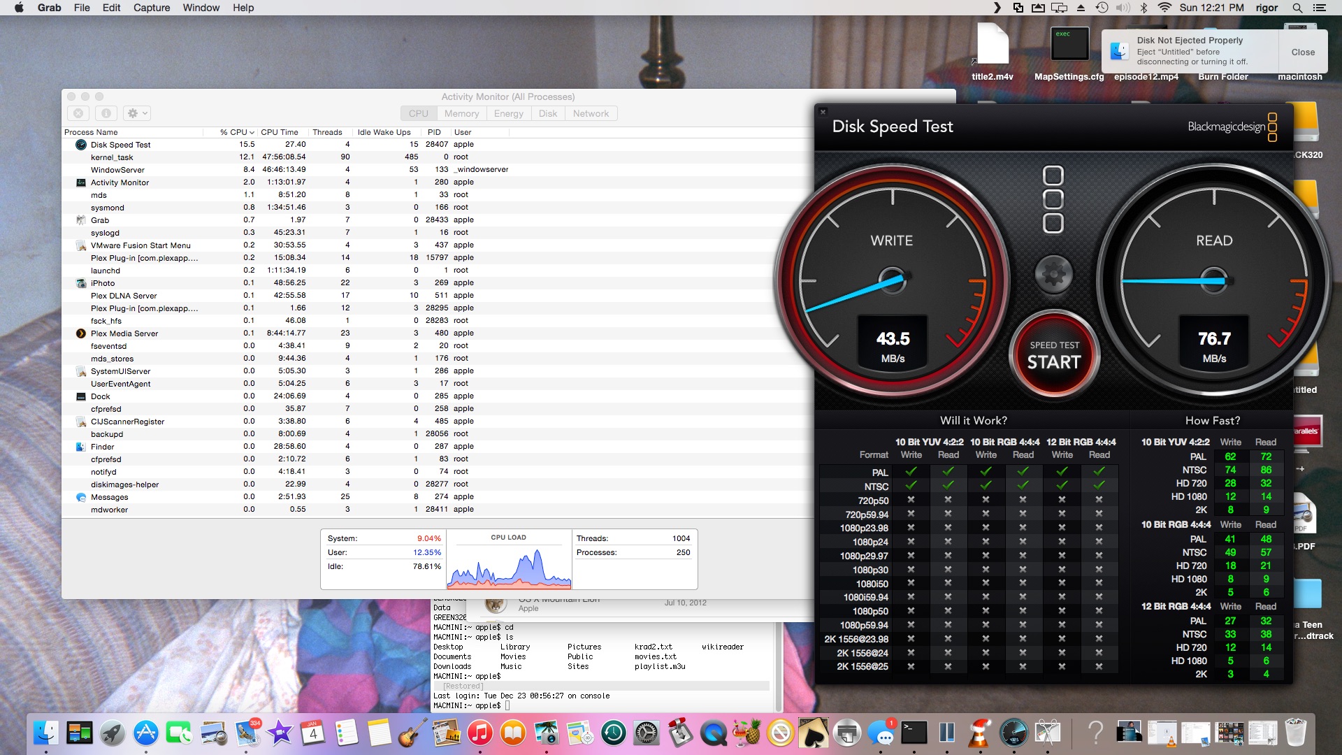
Task: Open Terminal icon in Dock
Action: pos(914,733)
